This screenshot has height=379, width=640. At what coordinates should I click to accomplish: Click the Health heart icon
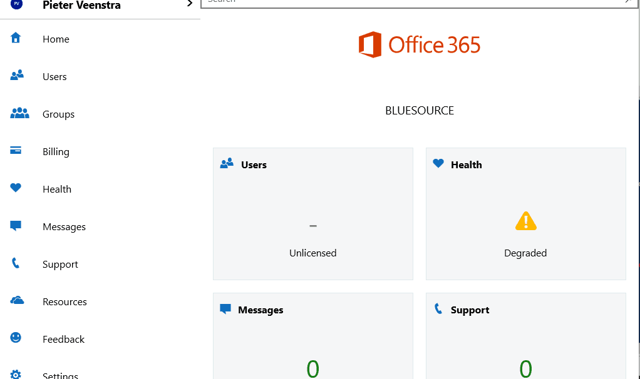click(x=16, y=188)
